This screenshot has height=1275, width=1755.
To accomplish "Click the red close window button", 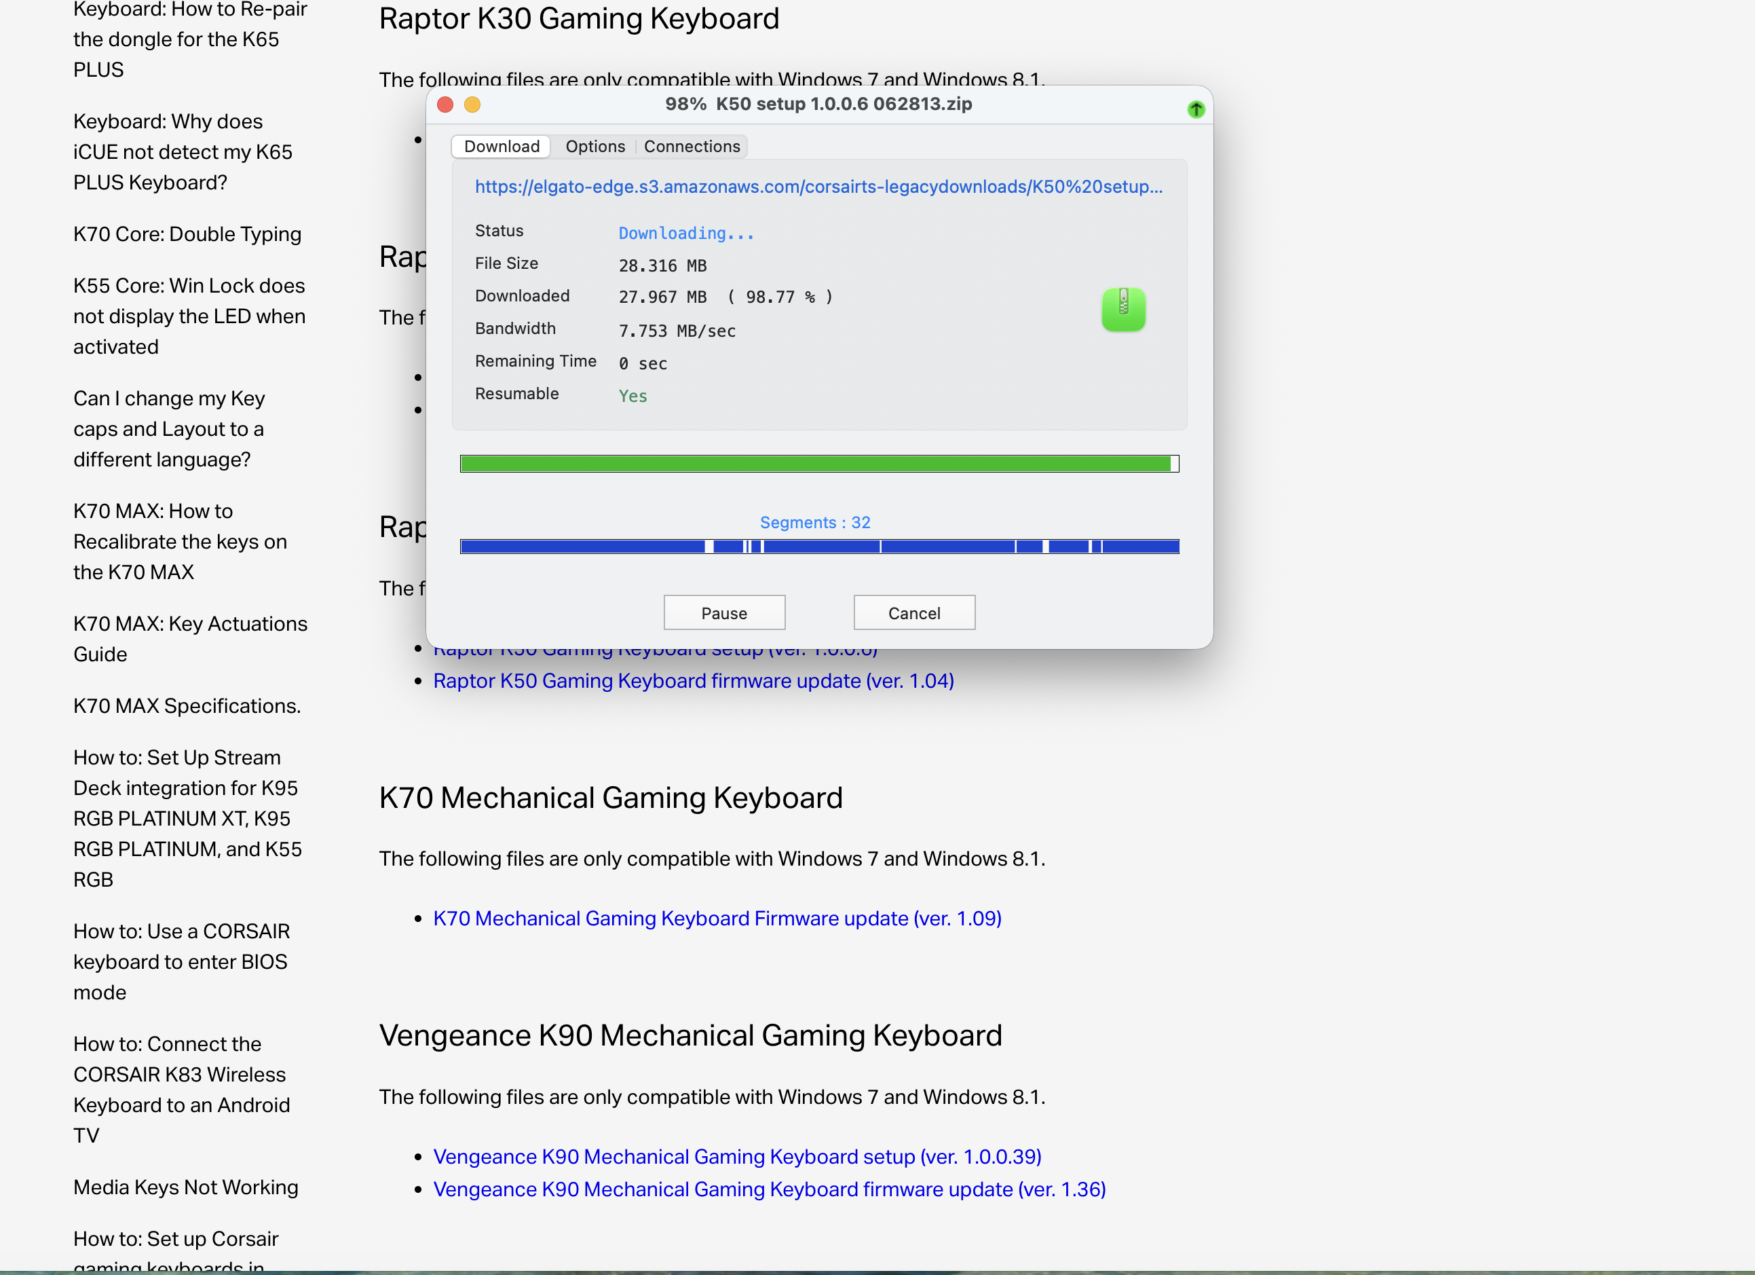I will [x=445, y=105].
